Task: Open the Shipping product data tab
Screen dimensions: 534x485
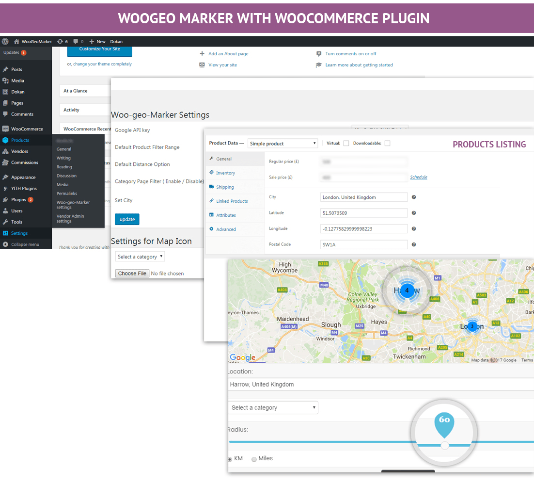Action: tap(236, 187)
